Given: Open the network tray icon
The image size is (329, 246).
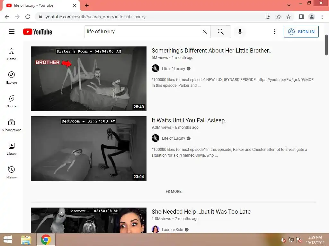Looking at the screenshot, I should [x=291, y=240].
